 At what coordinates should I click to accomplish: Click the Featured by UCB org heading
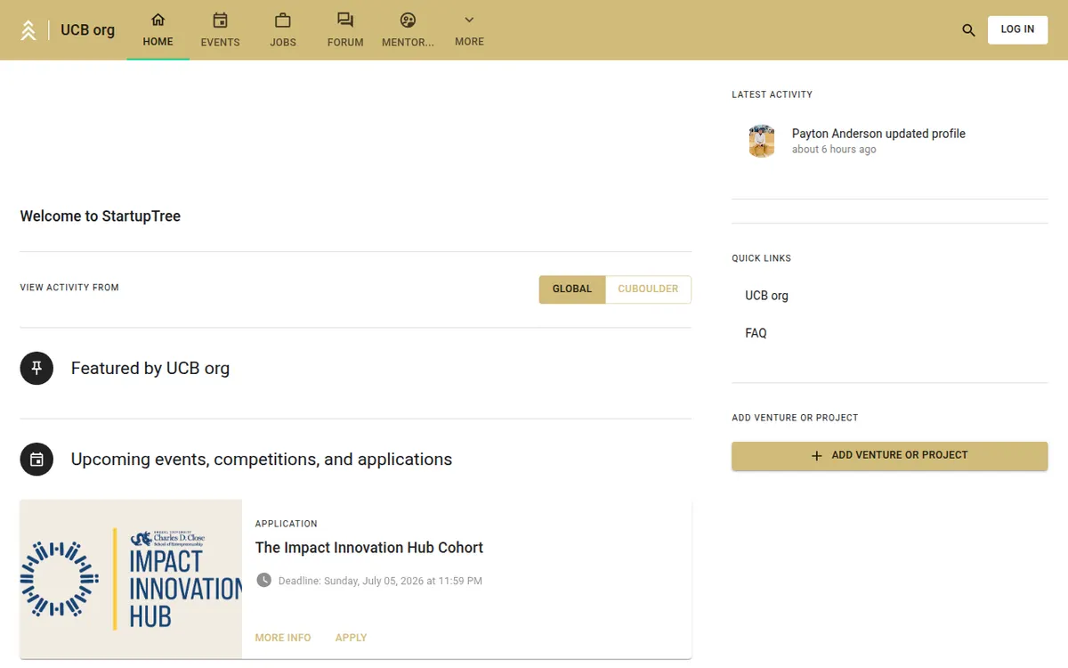coord(150,369)
